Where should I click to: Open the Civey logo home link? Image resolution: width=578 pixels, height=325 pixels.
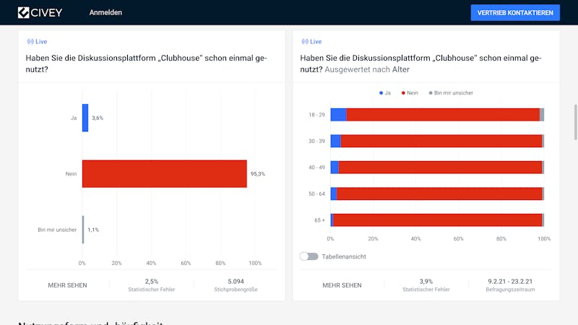coord(40,12)
